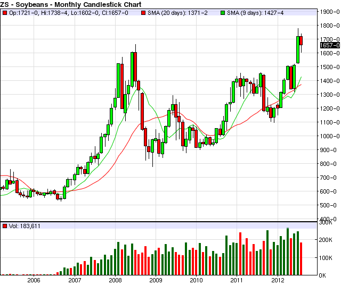Click the tall green candlestick rising past 1700
This screenshot has width=341, height=285.
(x=298, y=49)
